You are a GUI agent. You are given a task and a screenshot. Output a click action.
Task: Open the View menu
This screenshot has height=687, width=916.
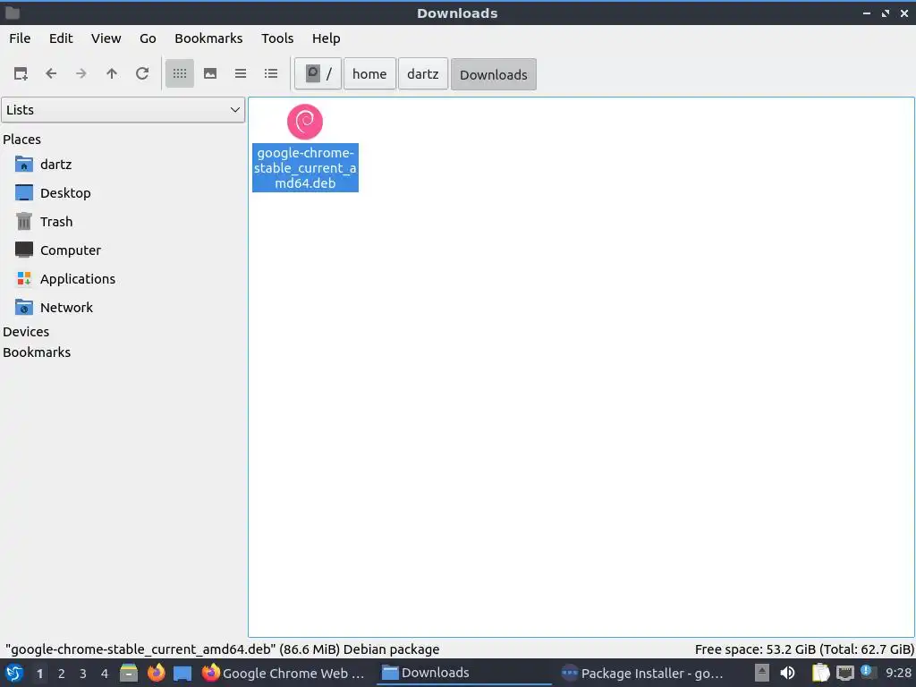point(106,38)
